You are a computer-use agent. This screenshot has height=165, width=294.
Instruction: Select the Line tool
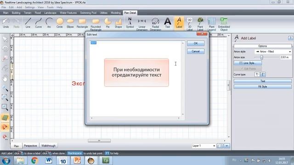[x=28, y=23]
